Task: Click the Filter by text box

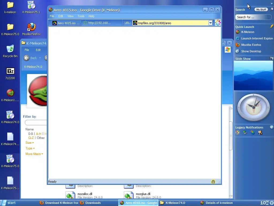Action: pyautogui.click(x=36, y=122)
